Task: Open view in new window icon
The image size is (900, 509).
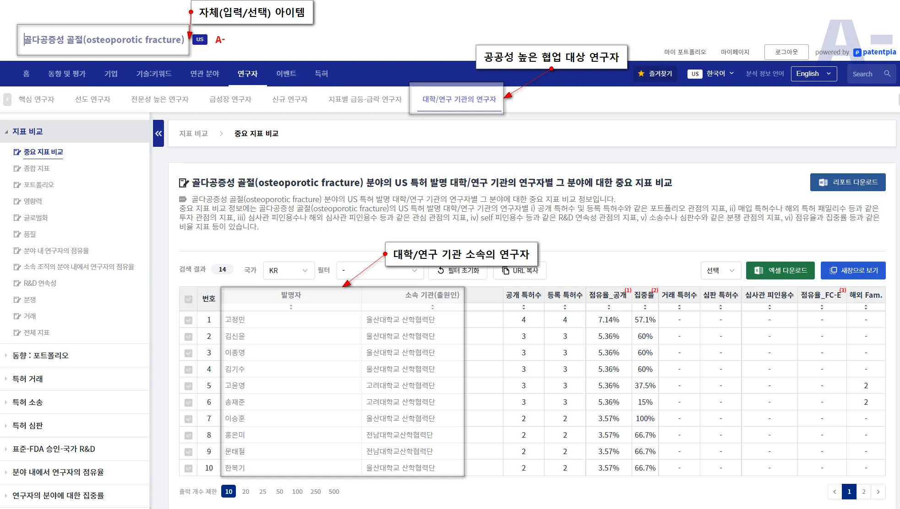Action: (833, 270)
